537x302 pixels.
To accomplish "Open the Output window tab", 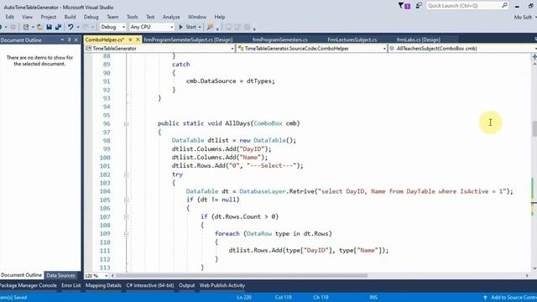I will click(186, 285).
